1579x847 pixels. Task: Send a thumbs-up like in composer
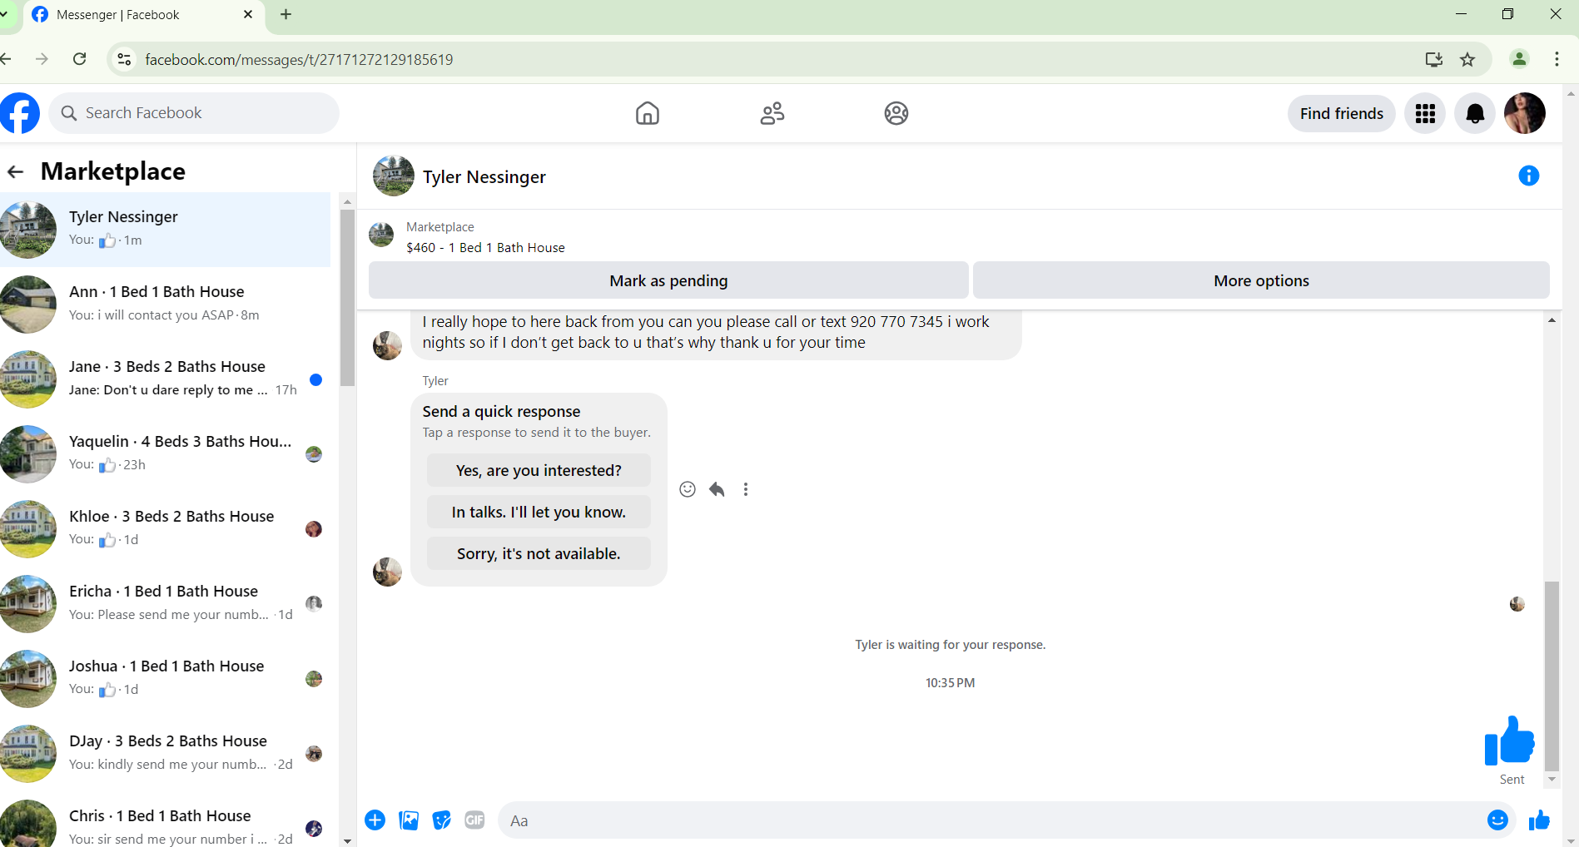[1539, 820]
